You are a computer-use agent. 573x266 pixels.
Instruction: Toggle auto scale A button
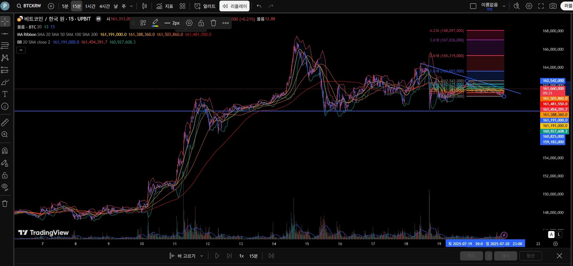coord(552,234)
